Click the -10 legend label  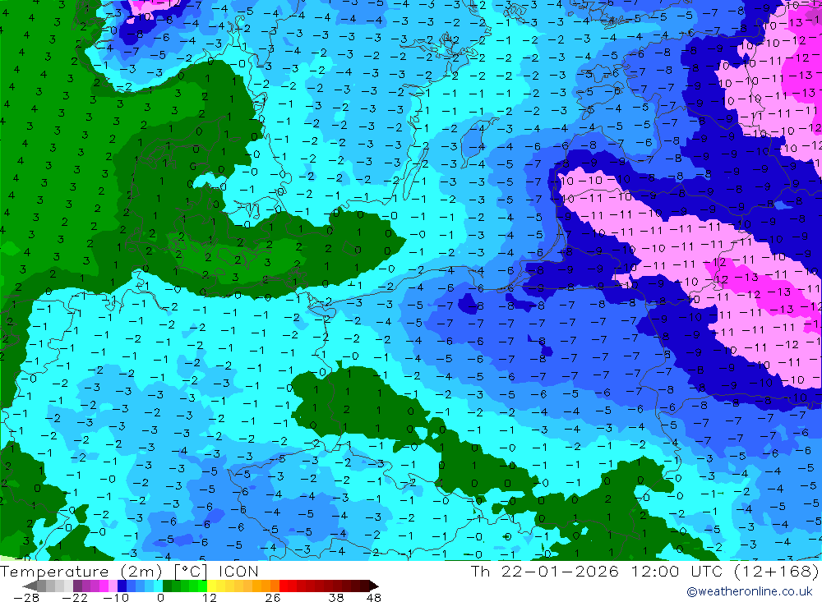(x=116, y=597)
